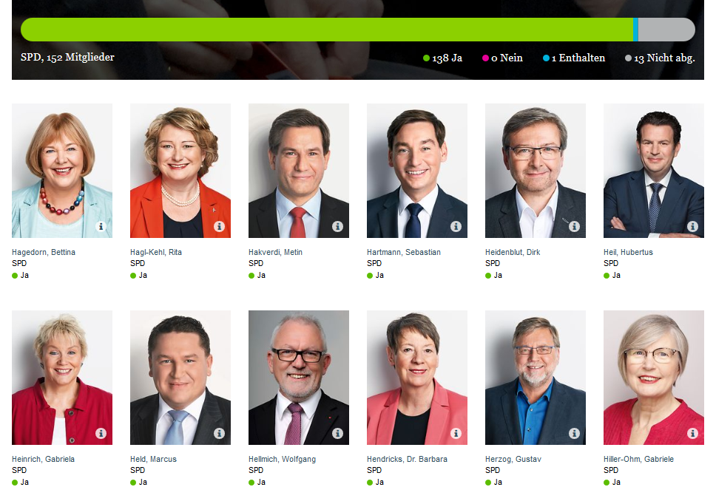Viewport: 716px width, 504px height.
Task: Show info for Metin Hakverdi's photo
Action: pos(337,226)
